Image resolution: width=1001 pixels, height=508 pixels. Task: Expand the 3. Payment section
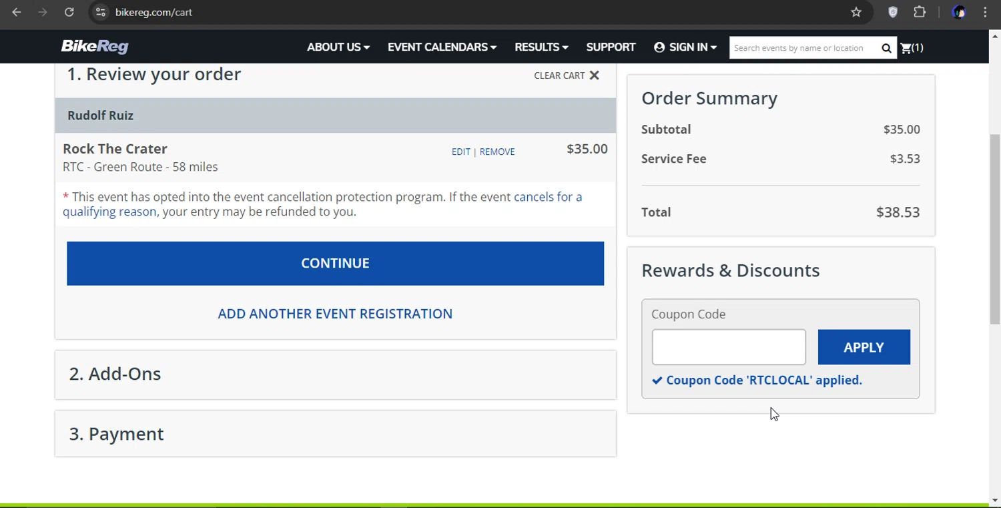[335, 434]
